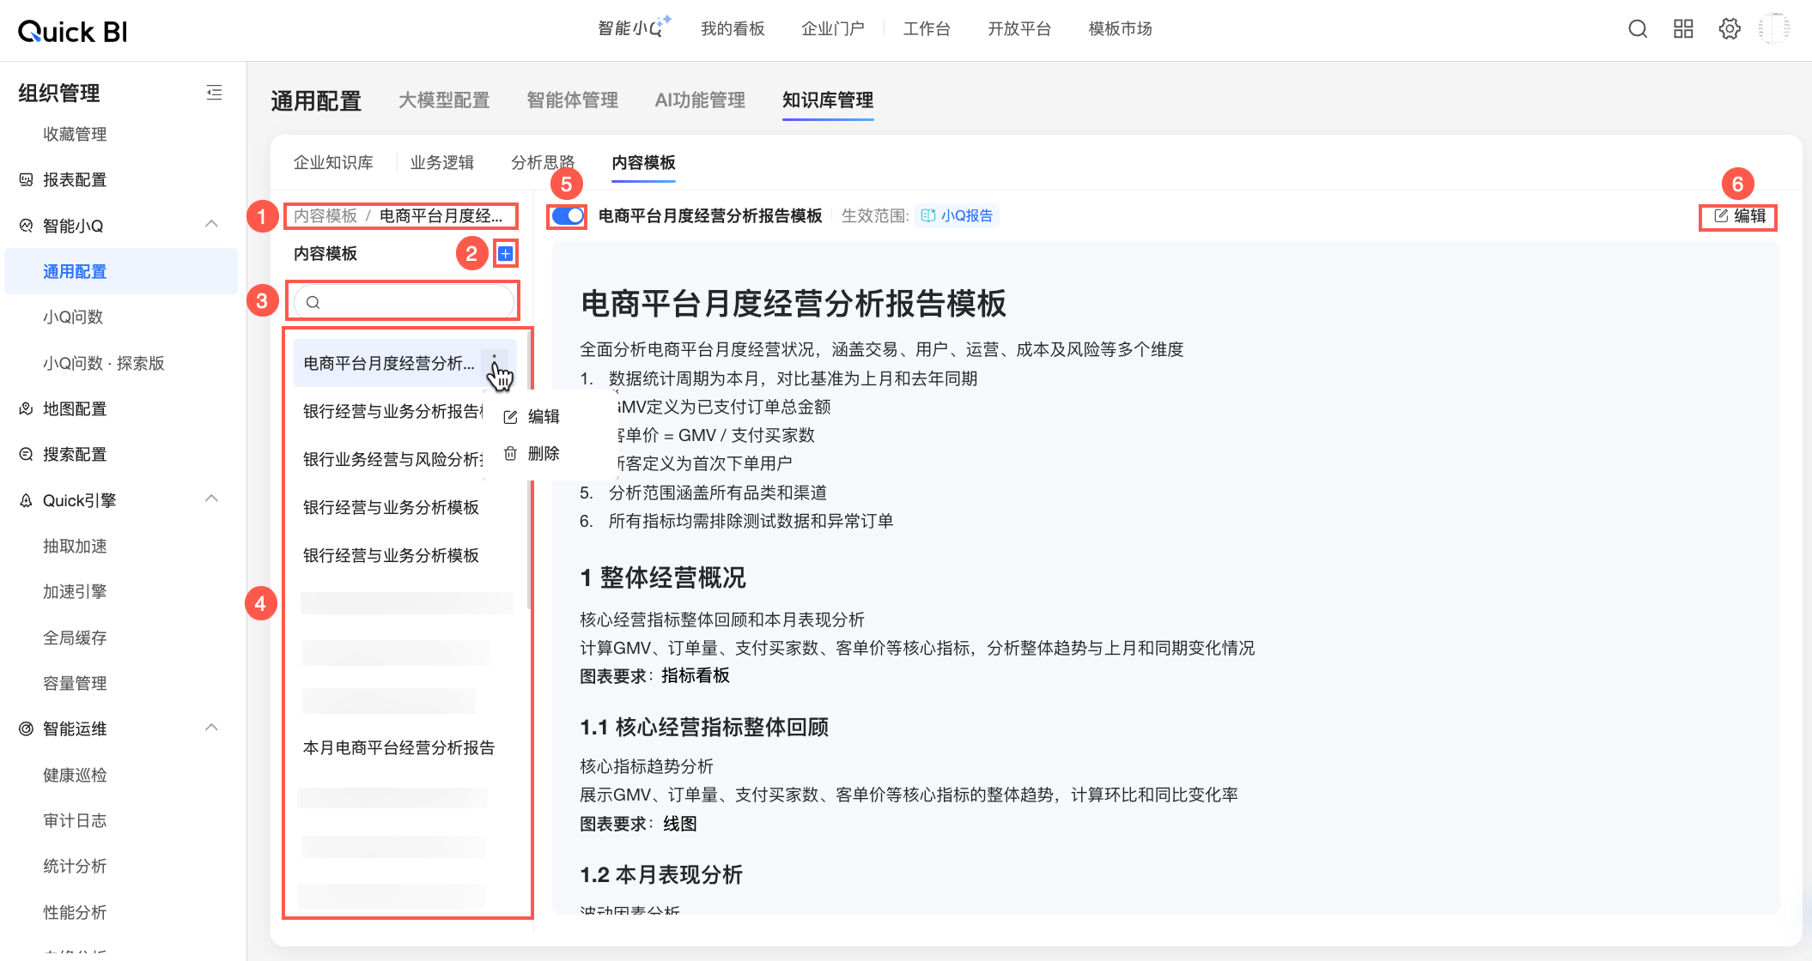Open 模板市场 in top navigation
This screenshot has width=1812, height=961.
(x=1120, y=29)
